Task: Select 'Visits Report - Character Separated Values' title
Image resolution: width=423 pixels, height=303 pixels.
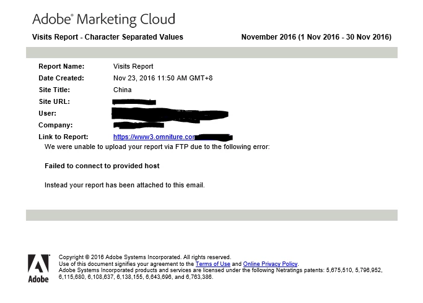Action: [x=108, y=37]
